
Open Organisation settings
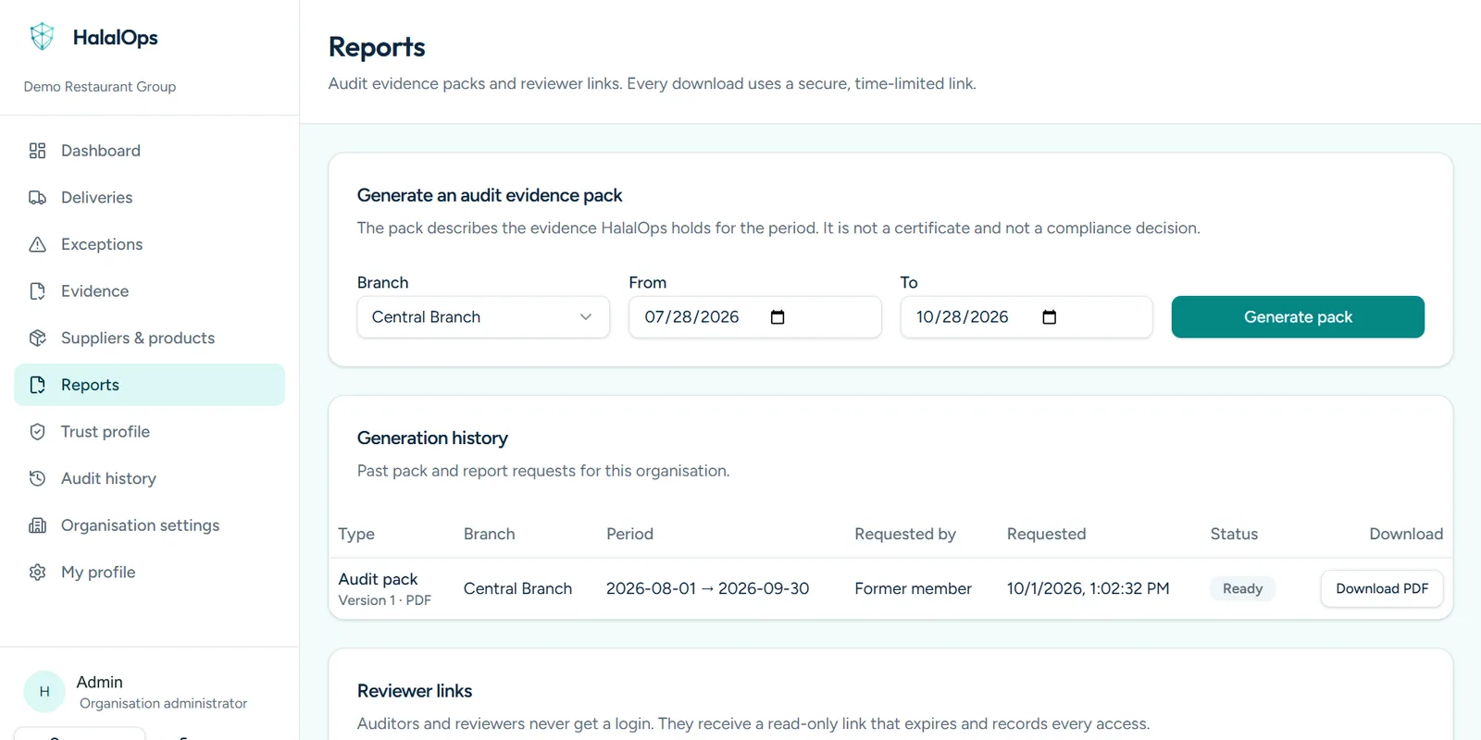pyautogui.click(x=149, y=525)
